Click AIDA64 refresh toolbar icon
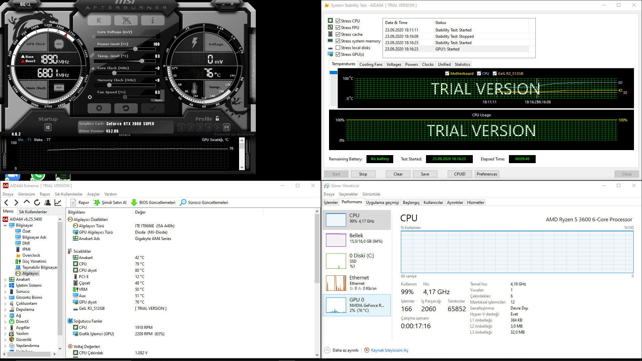642x361 pixels. [37, 203]
